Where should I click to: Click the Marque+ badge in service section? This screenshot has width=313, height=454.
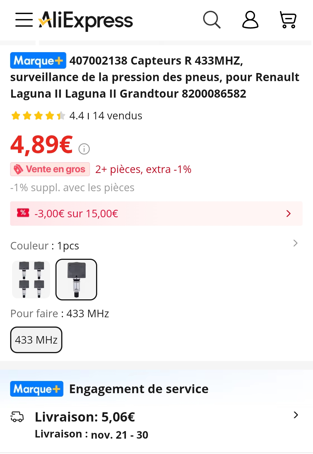point(37,389)
